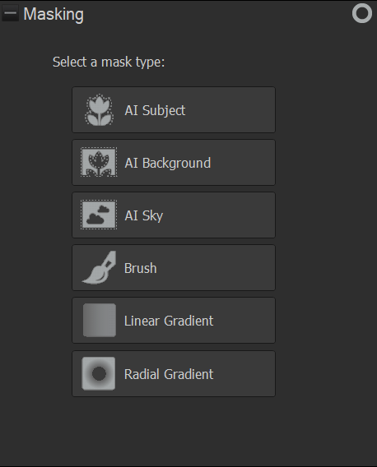Add a Linear Gradient mask

(174, 321)
